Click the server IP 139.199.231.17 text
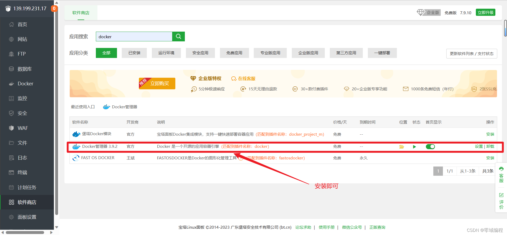This screenshot has width=507, height=235. point(30,8)
